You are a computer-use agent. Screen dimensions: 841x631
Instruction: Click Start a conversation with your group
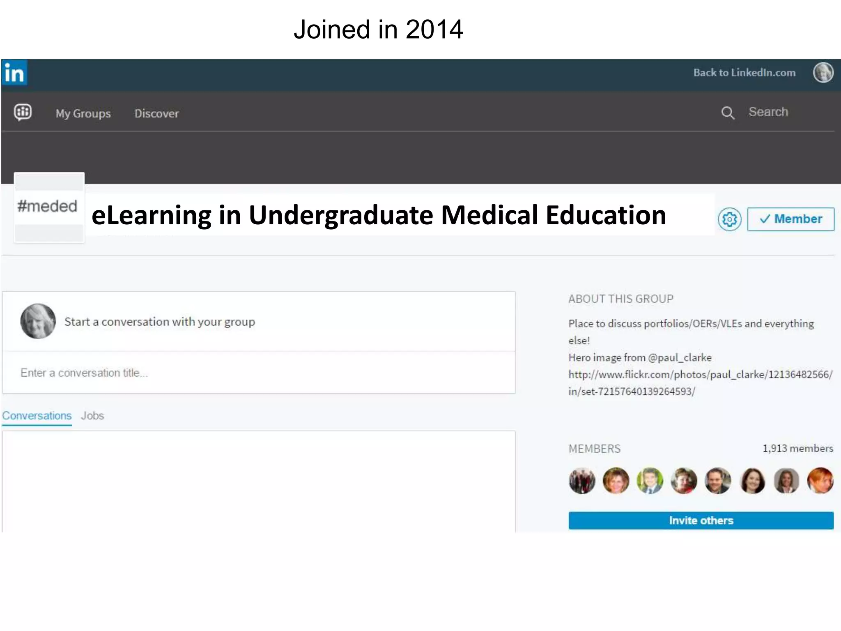coord(160,322)
